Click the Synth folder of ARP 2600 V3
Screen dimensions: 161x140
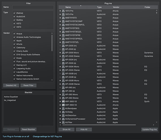(x=147, y=101)
